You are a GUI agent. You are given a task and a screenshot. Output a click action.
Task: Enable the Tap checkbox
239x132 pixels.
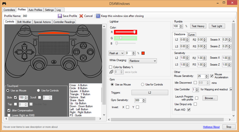click(x=16, y=104)
